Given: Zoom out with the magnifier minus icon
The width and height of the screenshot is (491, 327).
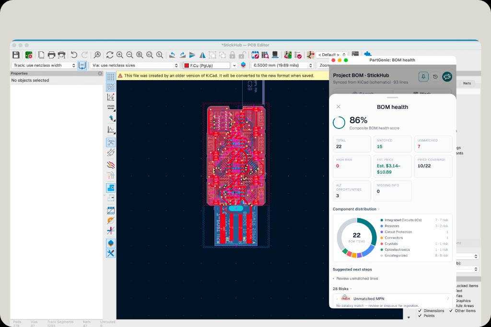Looking at the screenshot, I should click(129, 55).
